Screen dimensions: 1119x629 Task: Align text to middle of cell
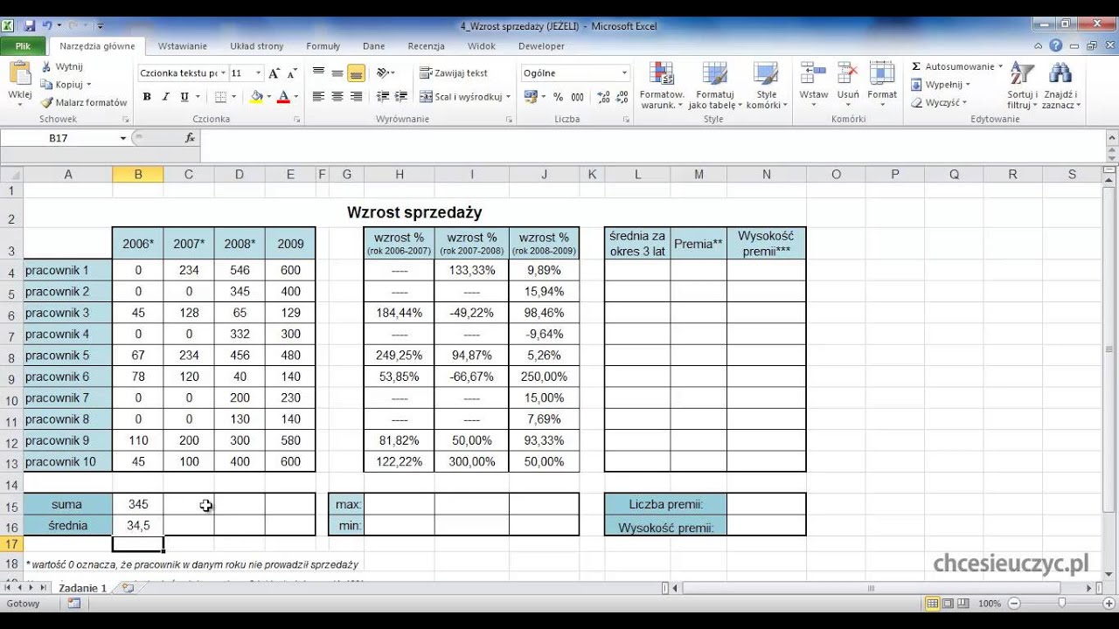pos(337,73)
